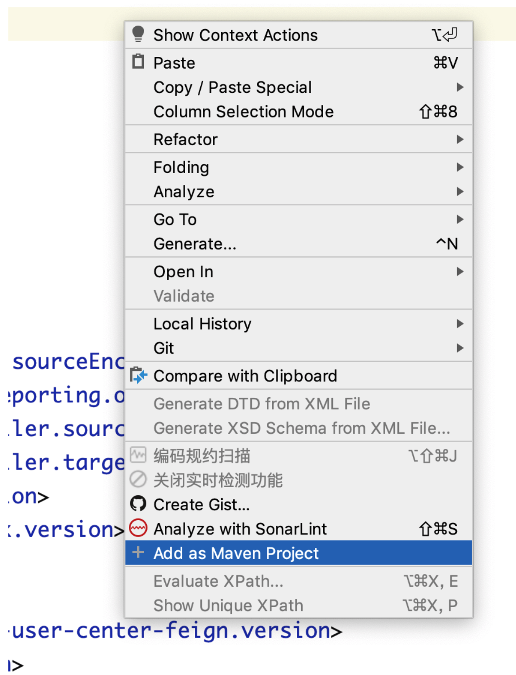Choose the Go To menu entry
The image size is (516, 675).
click(x=175, y=220)
